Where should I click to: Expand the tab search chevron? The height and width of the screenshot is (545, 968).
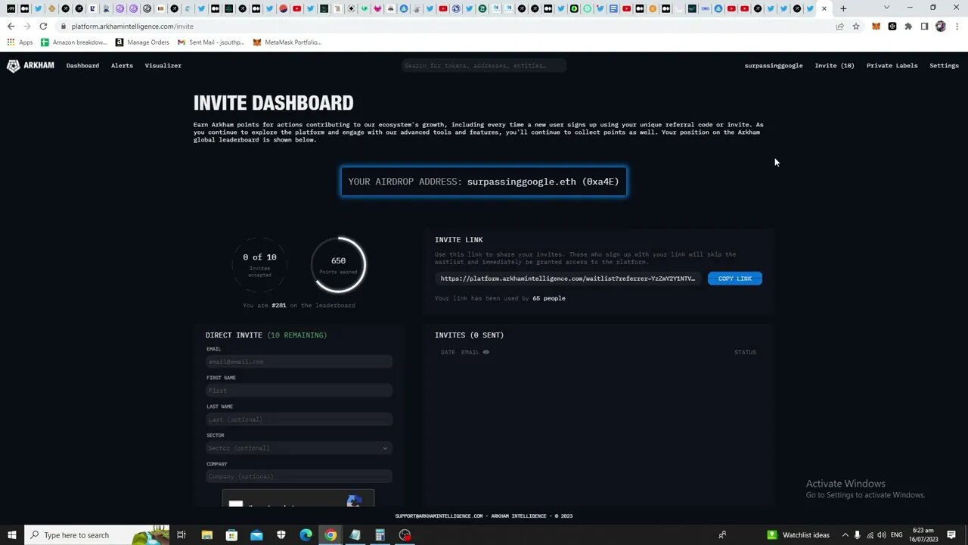click(x=886, y=8)
